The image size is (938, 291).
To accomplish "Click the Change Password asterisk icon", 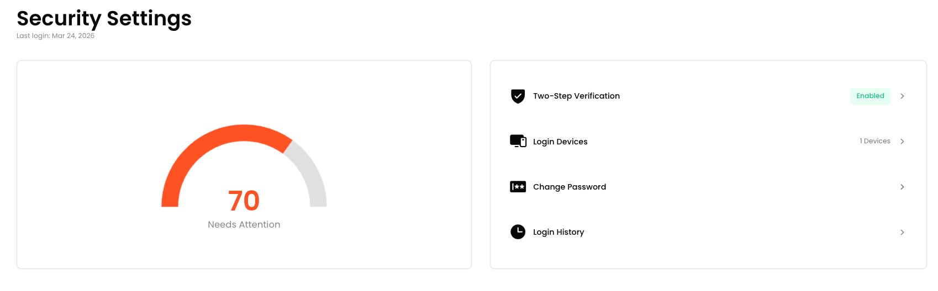I will pos(518,187).
